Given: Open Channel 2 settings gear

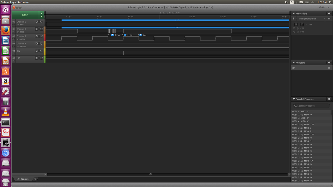Looking at the screenshot, I should [37, 36].
